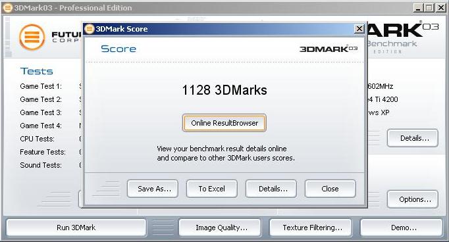449x242 pixels.
Task: Click the 'Game Test 3:' label
Action: tap(41, 112)
